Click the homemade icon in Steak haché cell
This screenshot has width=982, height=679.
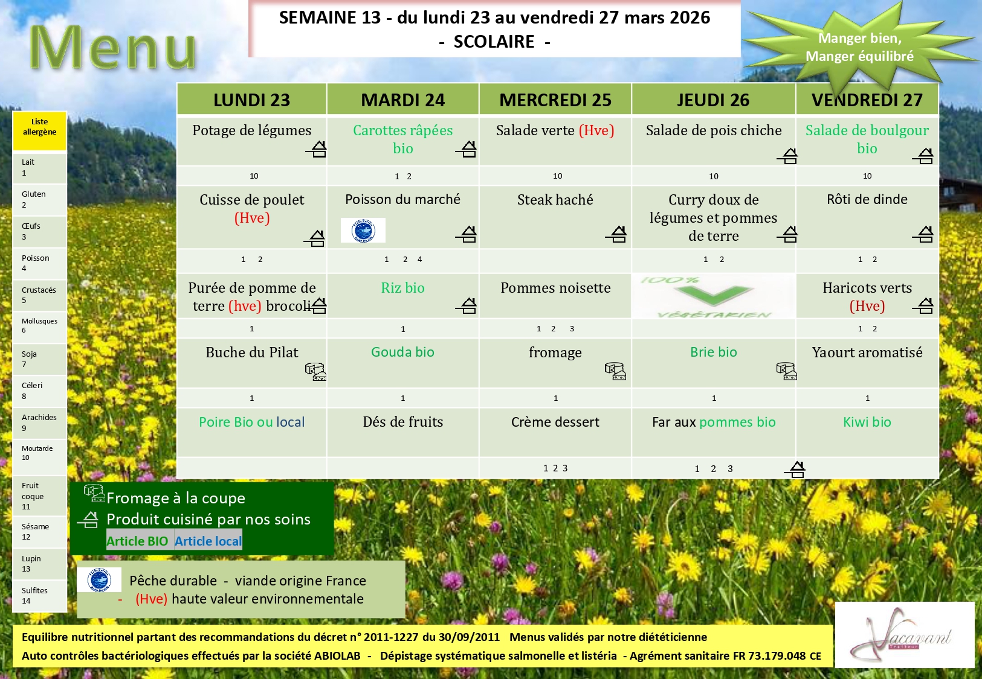click(616, 234)
